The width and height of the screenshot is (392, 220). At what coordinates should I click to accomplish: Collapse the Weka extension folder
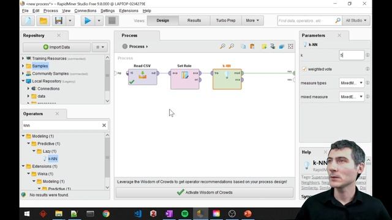[29, 174]
